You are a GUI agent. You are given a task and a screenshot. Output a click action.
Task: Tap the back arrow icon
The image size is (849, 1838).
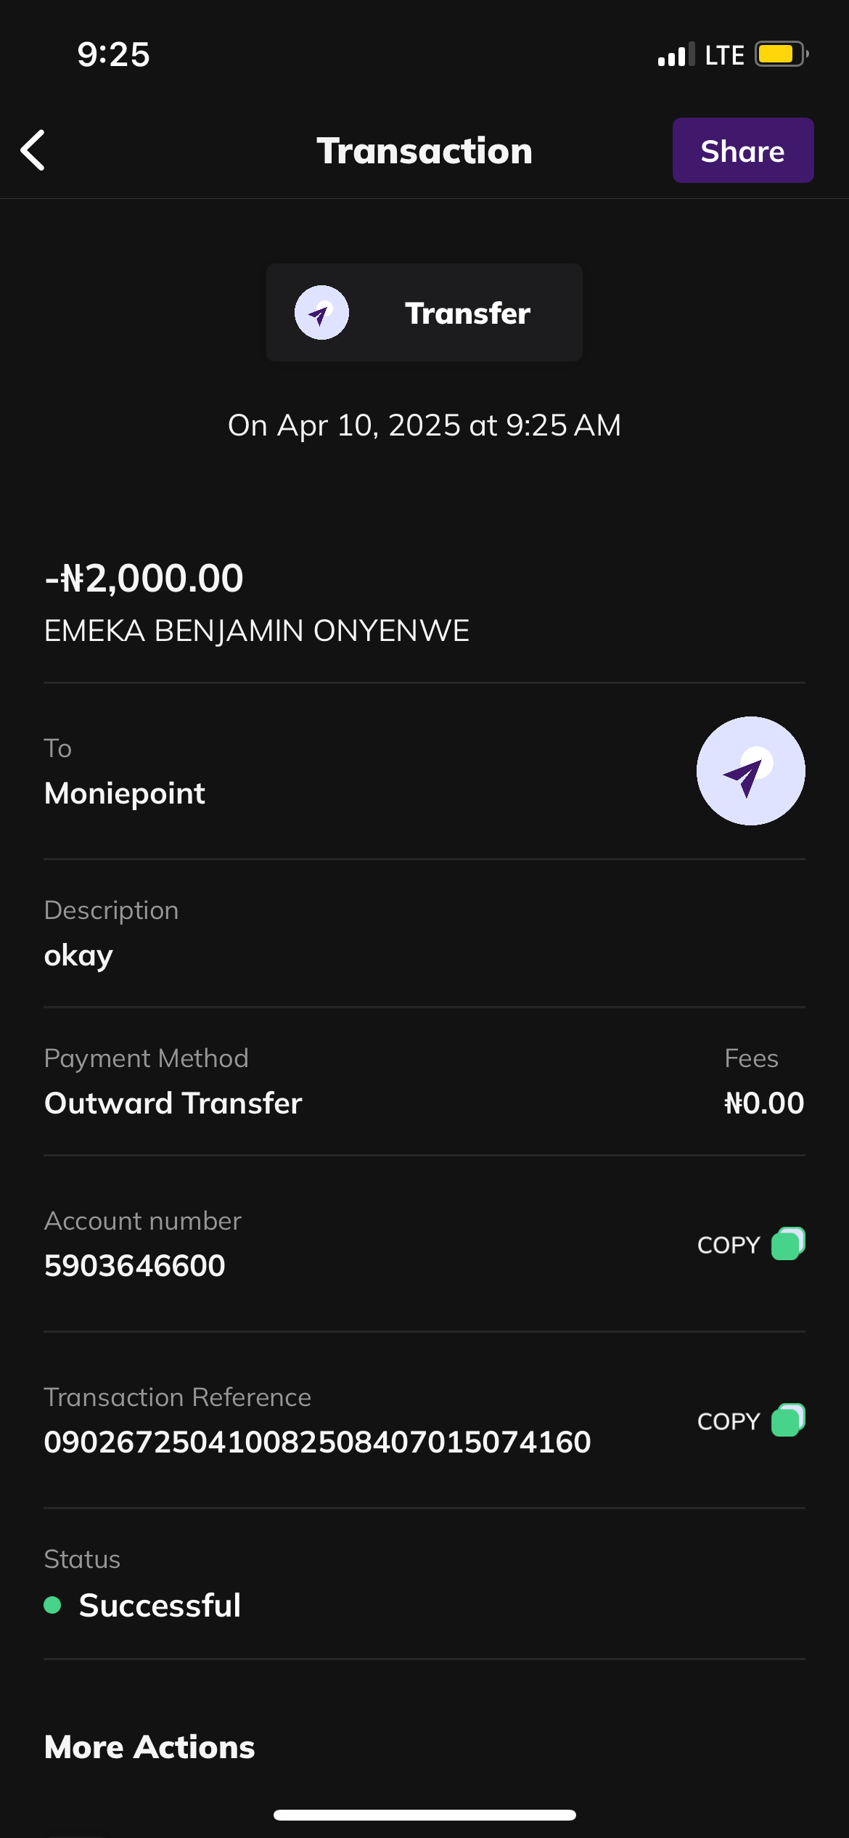[33, 150]
